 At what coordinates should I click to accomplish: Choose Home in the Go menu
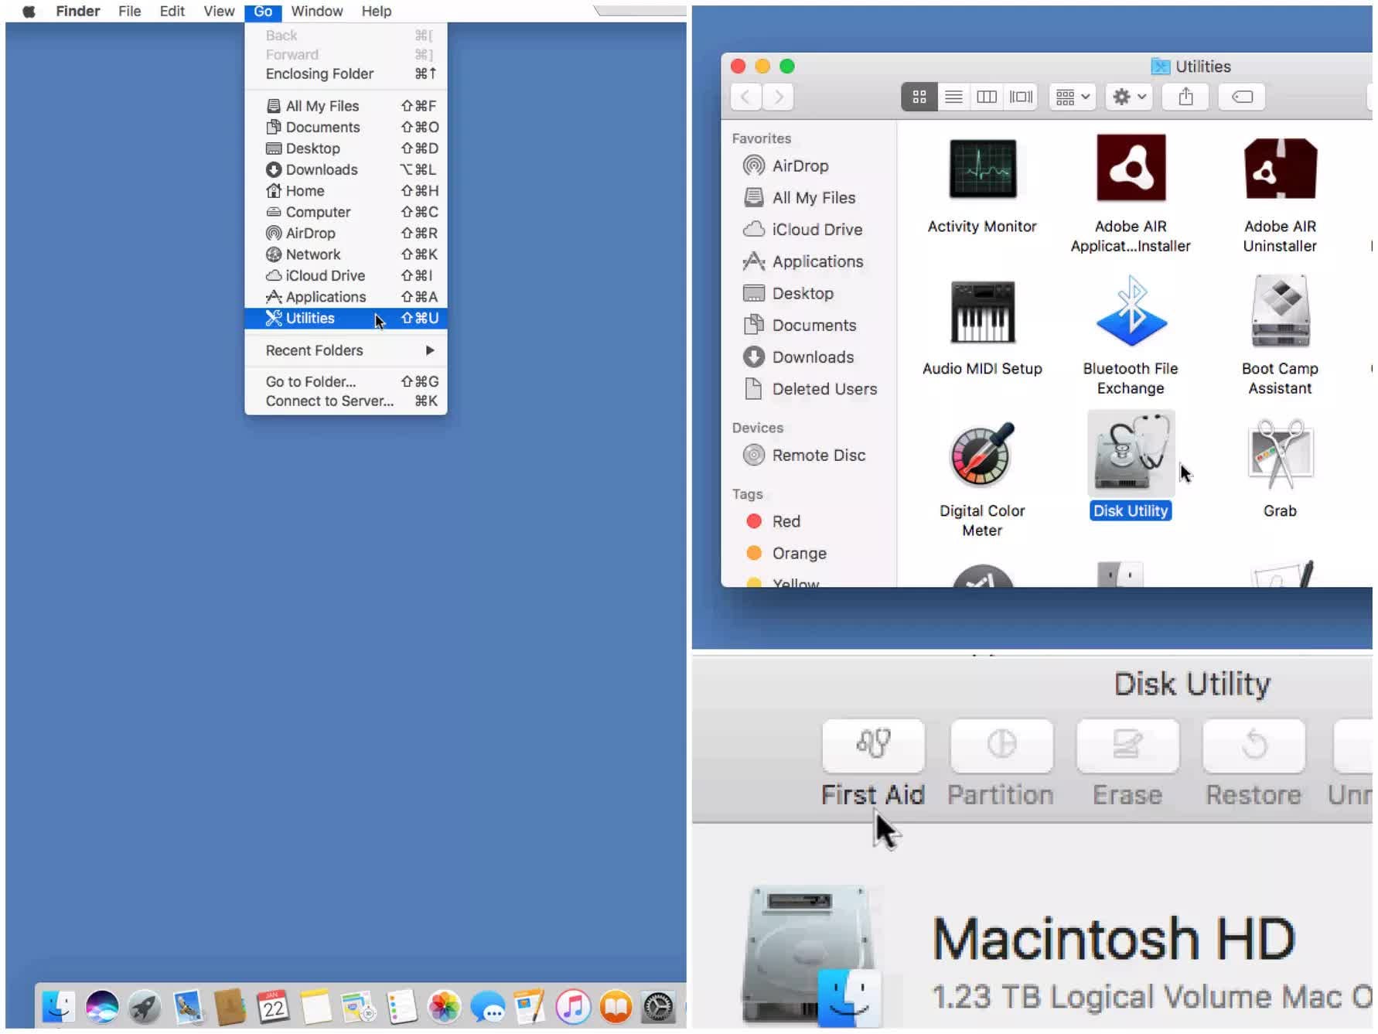pos(346,191)
